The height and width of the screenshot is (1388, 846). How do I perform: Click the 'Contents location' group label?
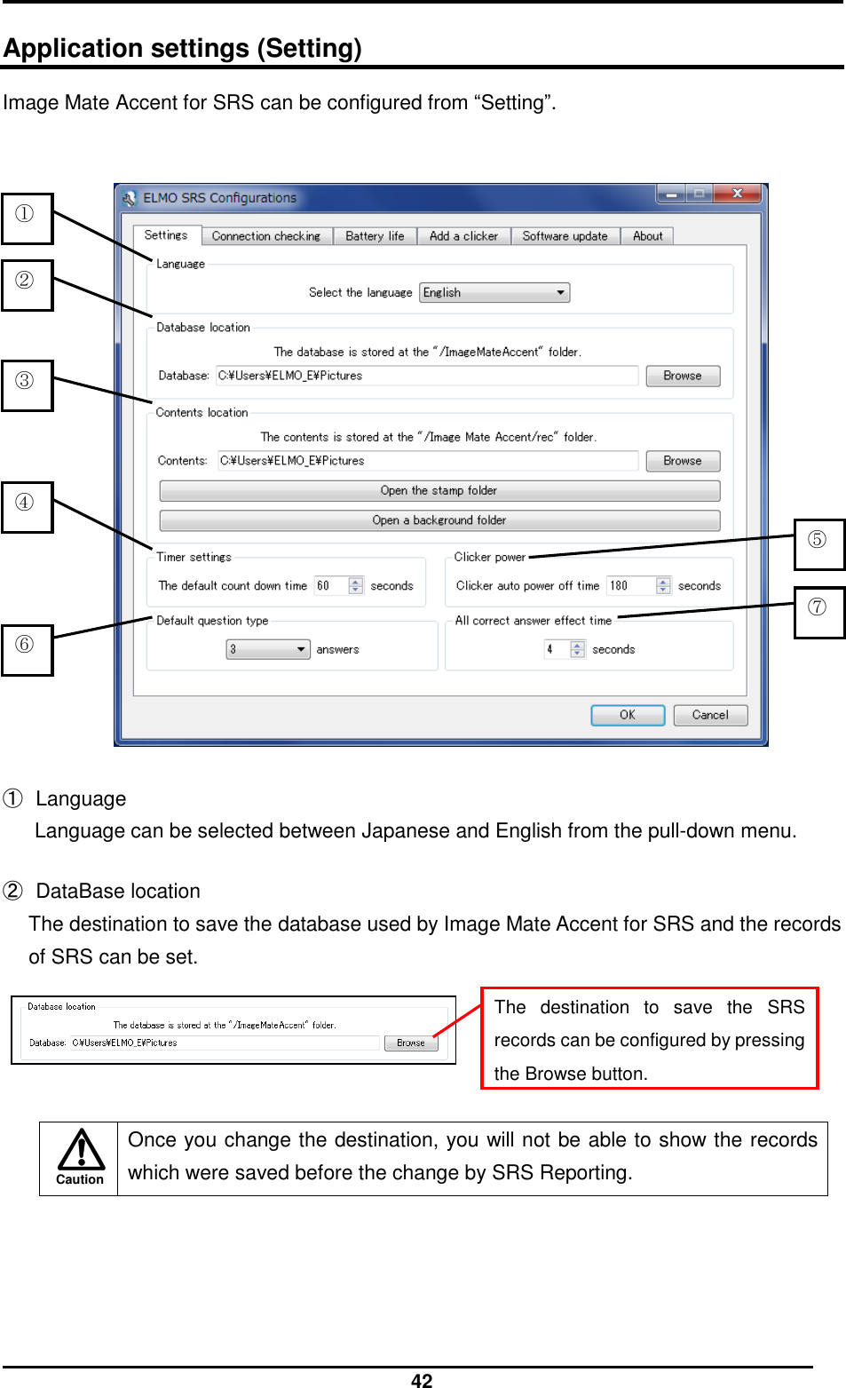(x=202, y=413)
